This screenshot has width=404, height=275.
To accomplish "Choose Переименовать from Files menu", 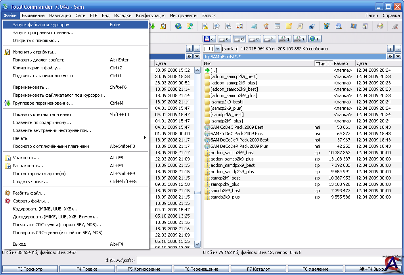I will 31,87.
